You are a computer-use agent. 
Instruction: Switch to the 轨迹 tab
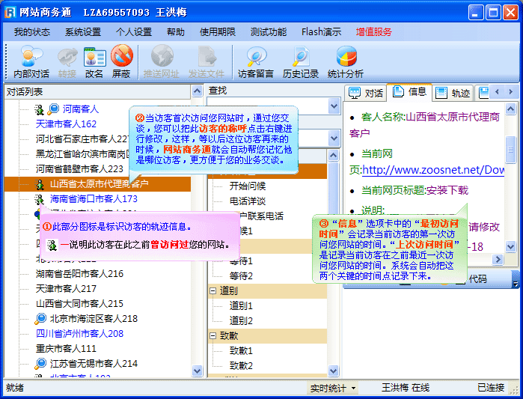click(453, 93)
